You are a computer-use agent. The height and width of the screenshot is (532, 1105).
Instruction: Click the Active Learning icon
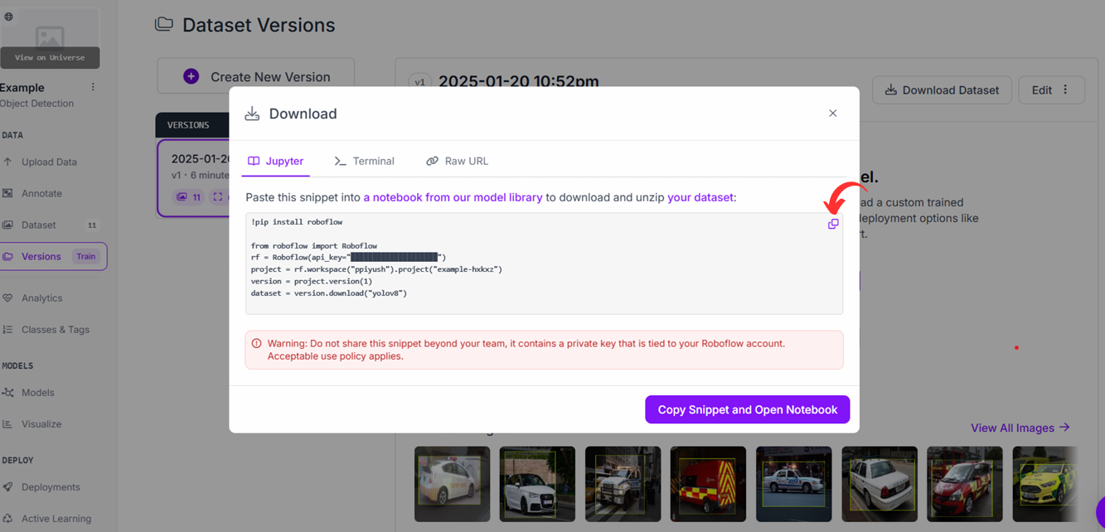(7, 518)
